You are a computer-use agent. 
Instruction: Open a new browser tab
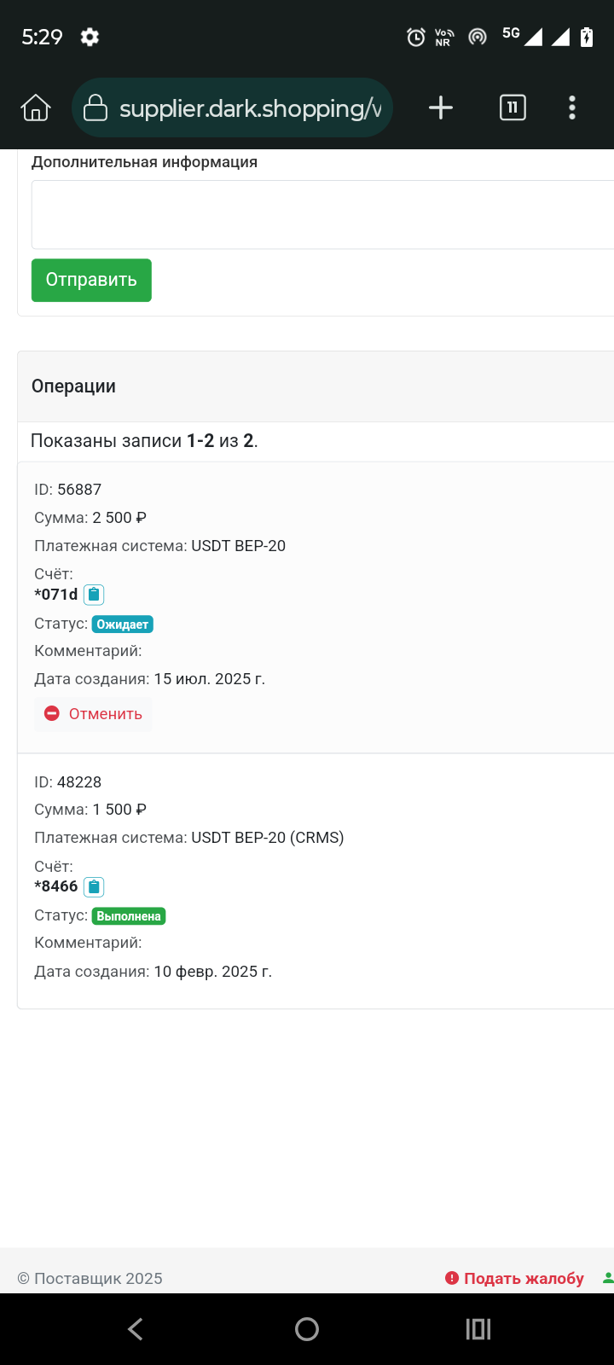click(441, 107)
